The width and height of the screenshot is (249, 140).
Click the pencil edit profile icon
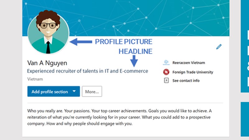219,47
